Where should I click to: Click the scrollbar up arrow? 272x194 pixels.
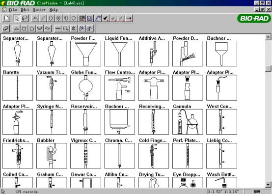[x=268, y=37]
